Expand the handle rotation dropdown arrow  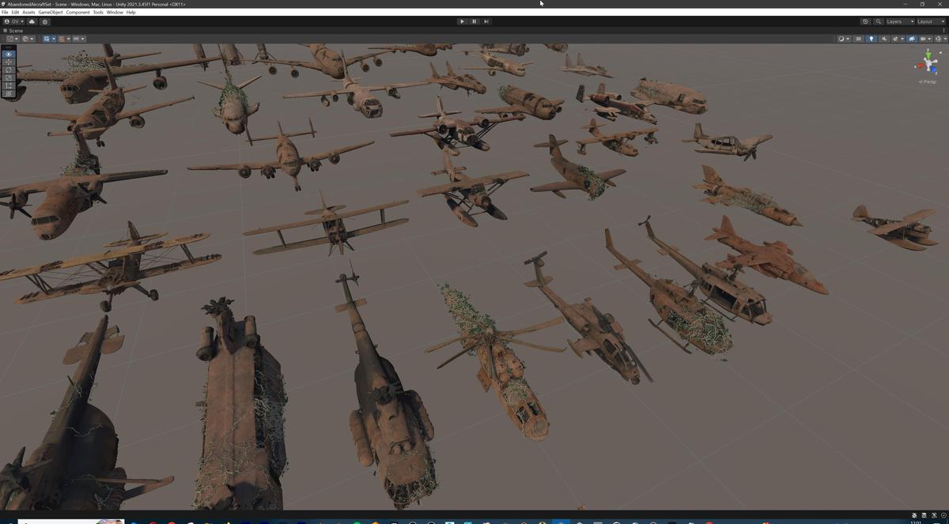coord(32,39)
